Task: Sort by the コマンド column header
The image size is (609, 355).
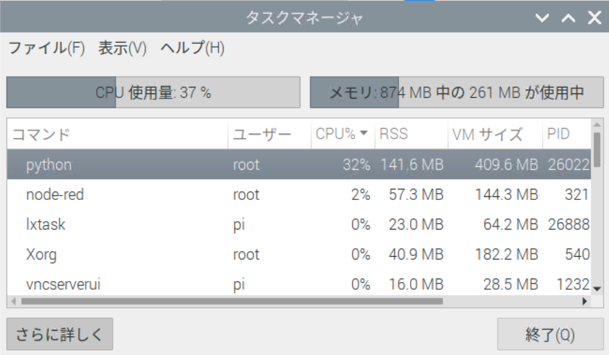Action: tap(41, 134)
